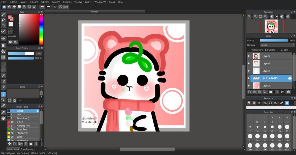Close reference image with X icon
The image size is (296, 155).
click(x=259, y=103)
